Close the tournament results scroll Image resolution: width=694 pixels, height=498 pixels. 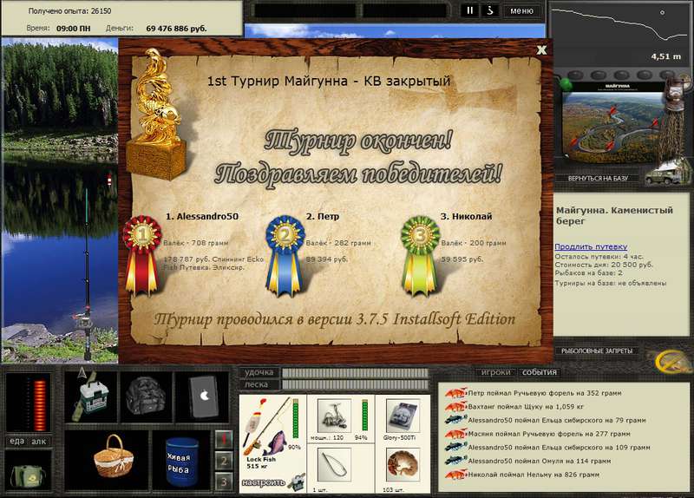[x=541, y=50]
